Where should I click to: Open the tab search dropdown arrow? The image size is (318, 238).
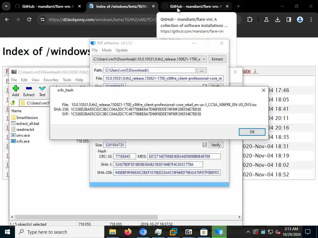(6, 6)
